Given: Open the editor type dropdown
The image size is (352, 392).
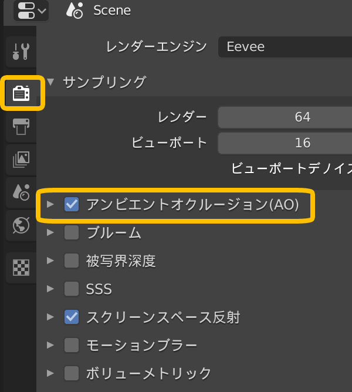Looking at the screenshot, I should [31, 10].
